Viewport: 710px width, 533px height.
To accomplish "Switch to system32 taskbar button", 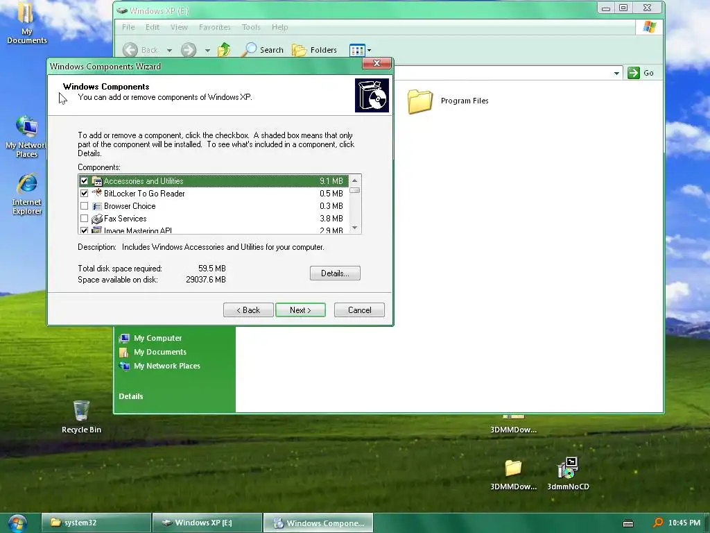I will click(x=96, y=523).
